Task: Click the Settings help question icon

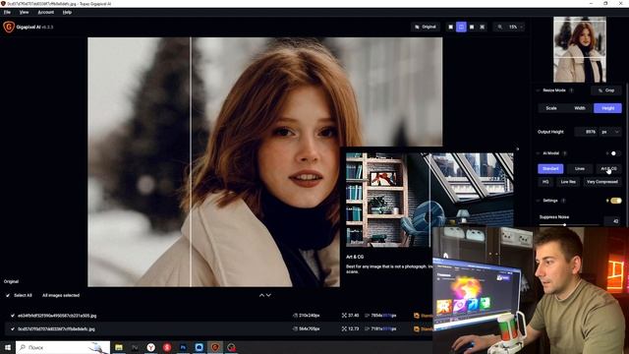Action: (563, 201)
